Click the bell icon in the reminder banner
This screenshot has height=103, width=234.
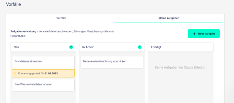tap(15, 73)
